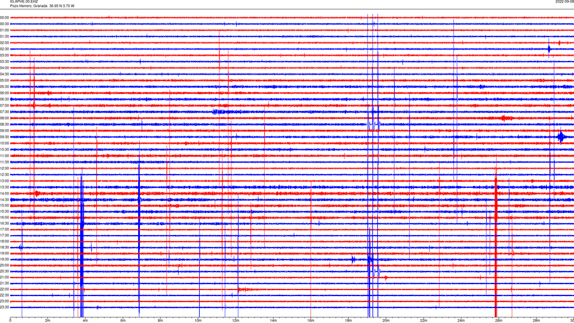The width and height of the screenshot is (574, 323).
Task: Choose the 17:00 row label
Action: [x=4, y=230]
